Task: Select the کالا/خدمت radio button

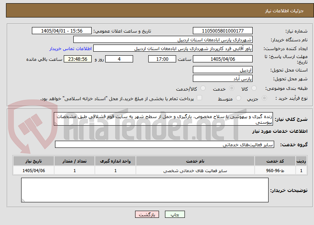Action: click(203, 88)
